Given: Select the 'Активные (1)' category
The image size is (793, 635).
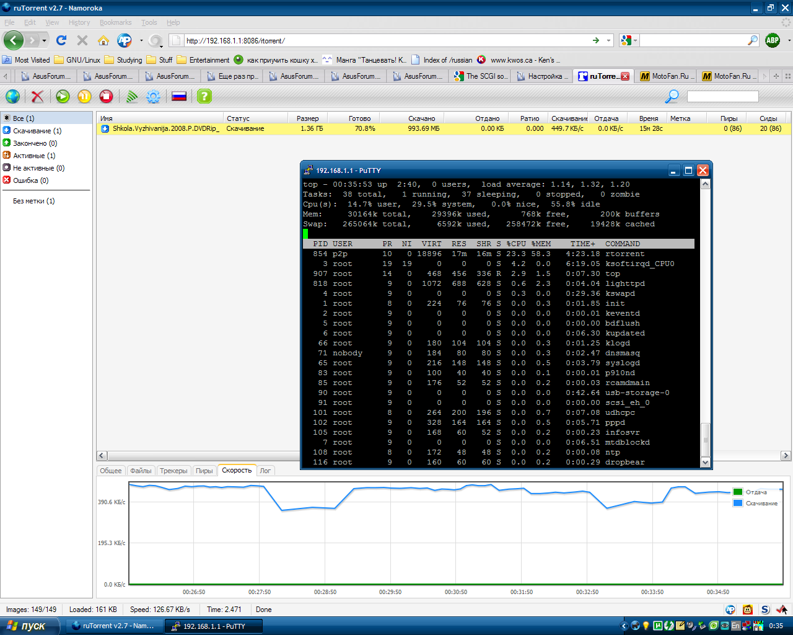Looking at the screenshot, I should pos(46,155).
